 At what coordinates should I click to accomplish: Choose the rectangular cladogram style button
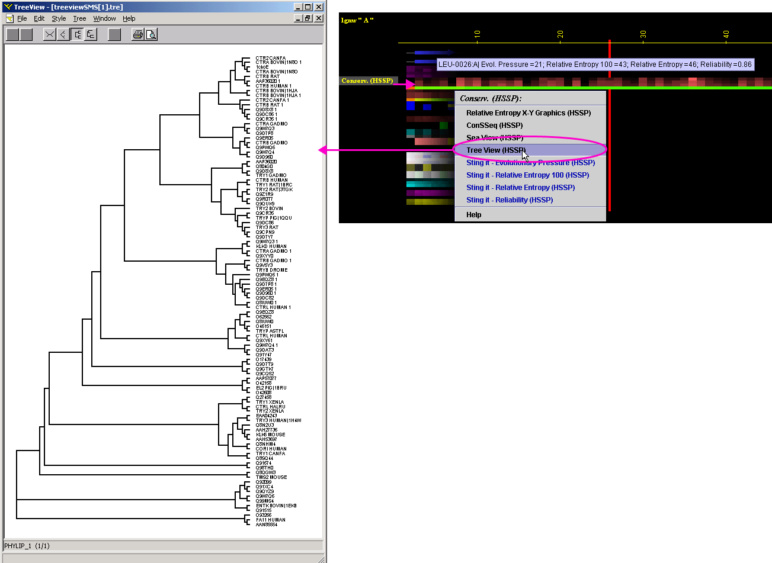pyautogui.click(x=77, y=34)
